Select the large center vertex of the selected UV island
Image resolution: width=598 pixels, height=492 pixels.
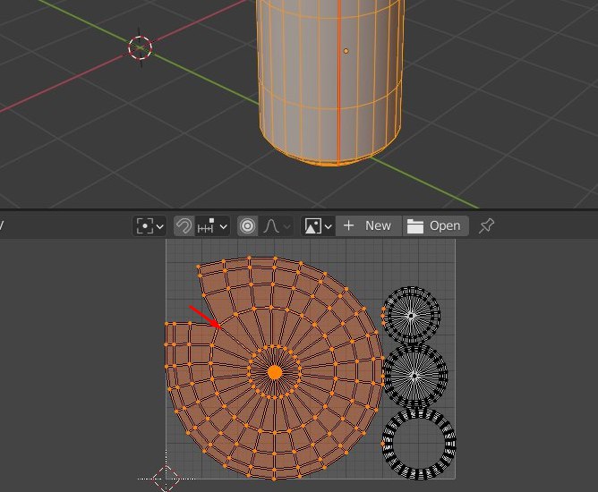(x=275, y=373)
